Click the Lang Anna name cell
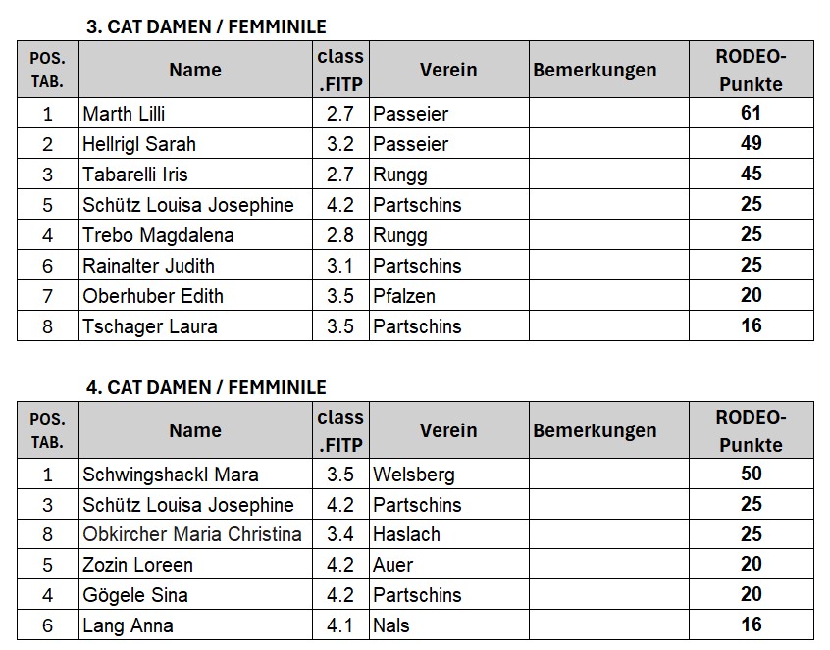This screenshot has height=650, width=830. coord(196,625)
